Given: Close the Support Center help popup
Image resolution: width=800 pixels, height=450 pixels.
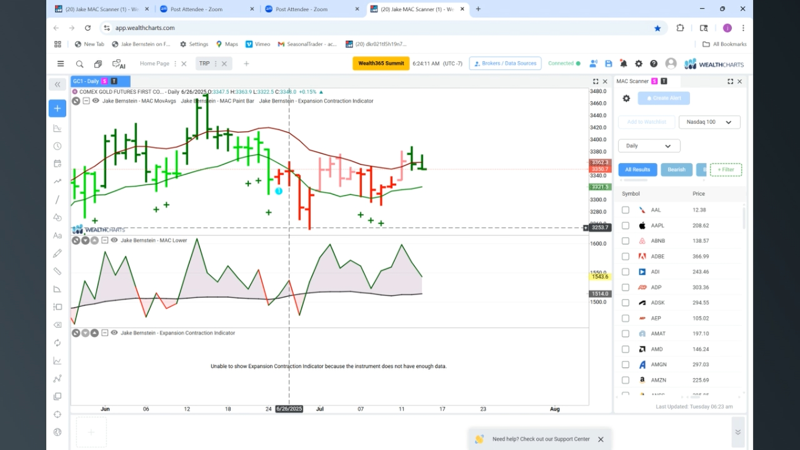Looking at the screenshot, I should point(601,439).
